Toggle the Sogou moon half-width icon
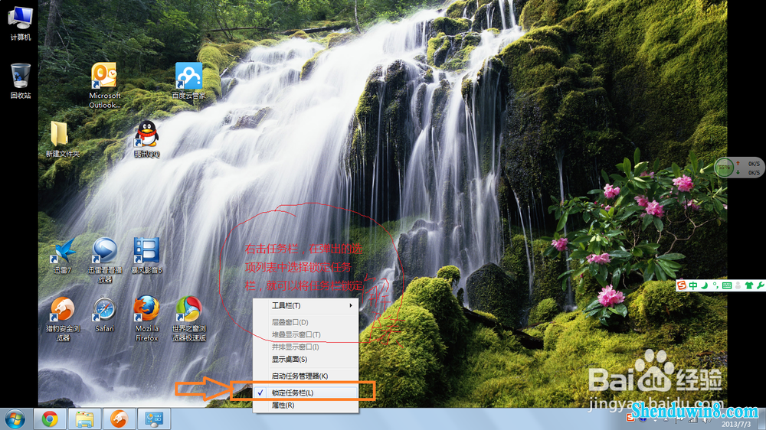 point(704,285)
